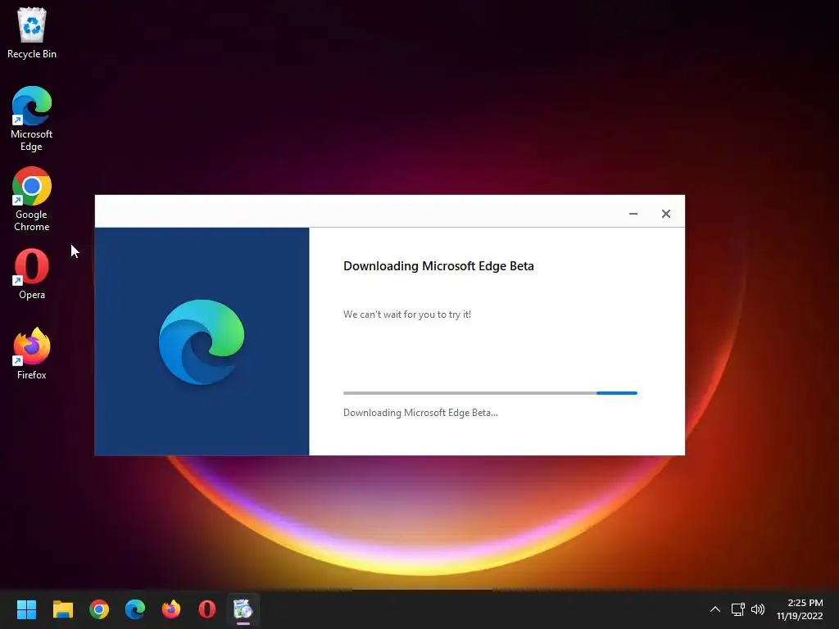
Task: Launch Edge from the taskbar
Action: coord(135,609)
